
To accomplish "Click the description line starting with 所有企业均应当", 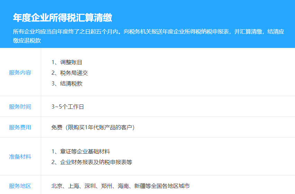I will (148, 32).
